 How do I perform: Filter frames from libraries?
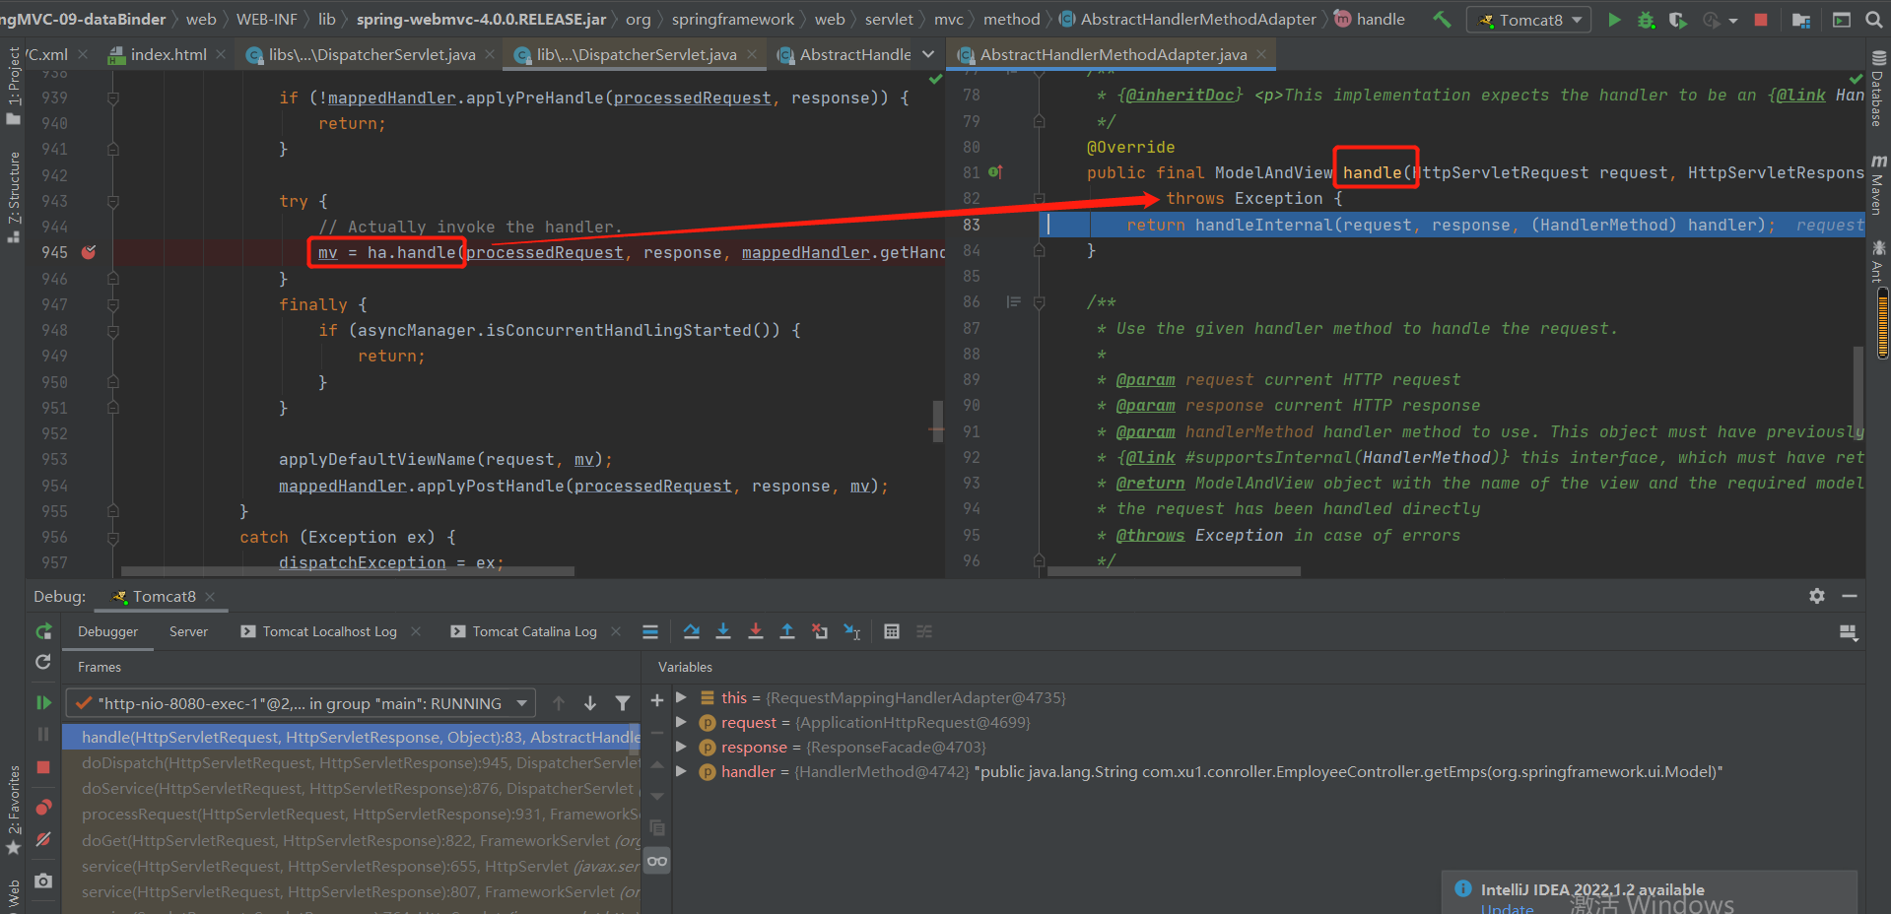(623, 703)
